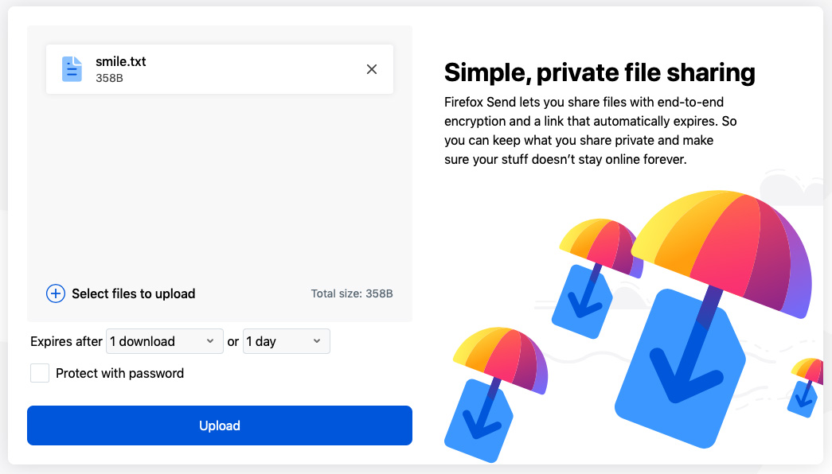This screenshot has width=832, height=474.
Task: Click the chevron on the download-count dropdown
Action: pyautogui.click(x=210, y=341)
